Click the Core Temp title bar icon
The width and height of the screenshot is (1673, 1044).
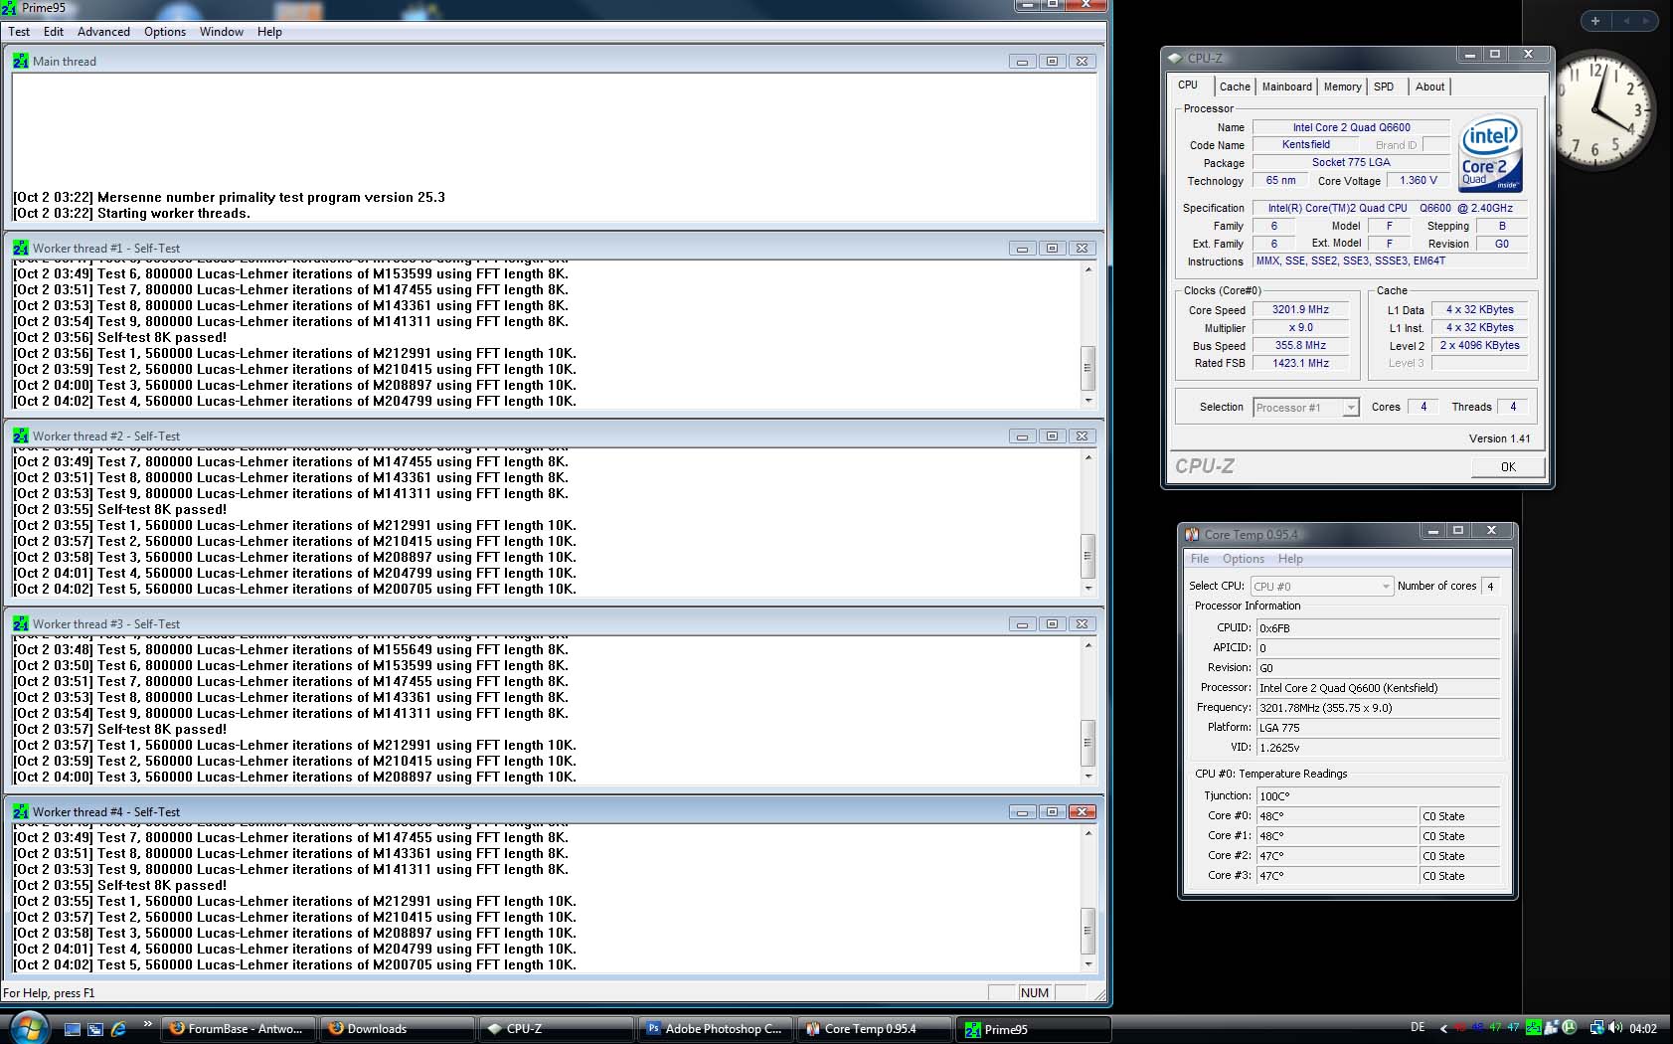click(x=1192, y=534)
